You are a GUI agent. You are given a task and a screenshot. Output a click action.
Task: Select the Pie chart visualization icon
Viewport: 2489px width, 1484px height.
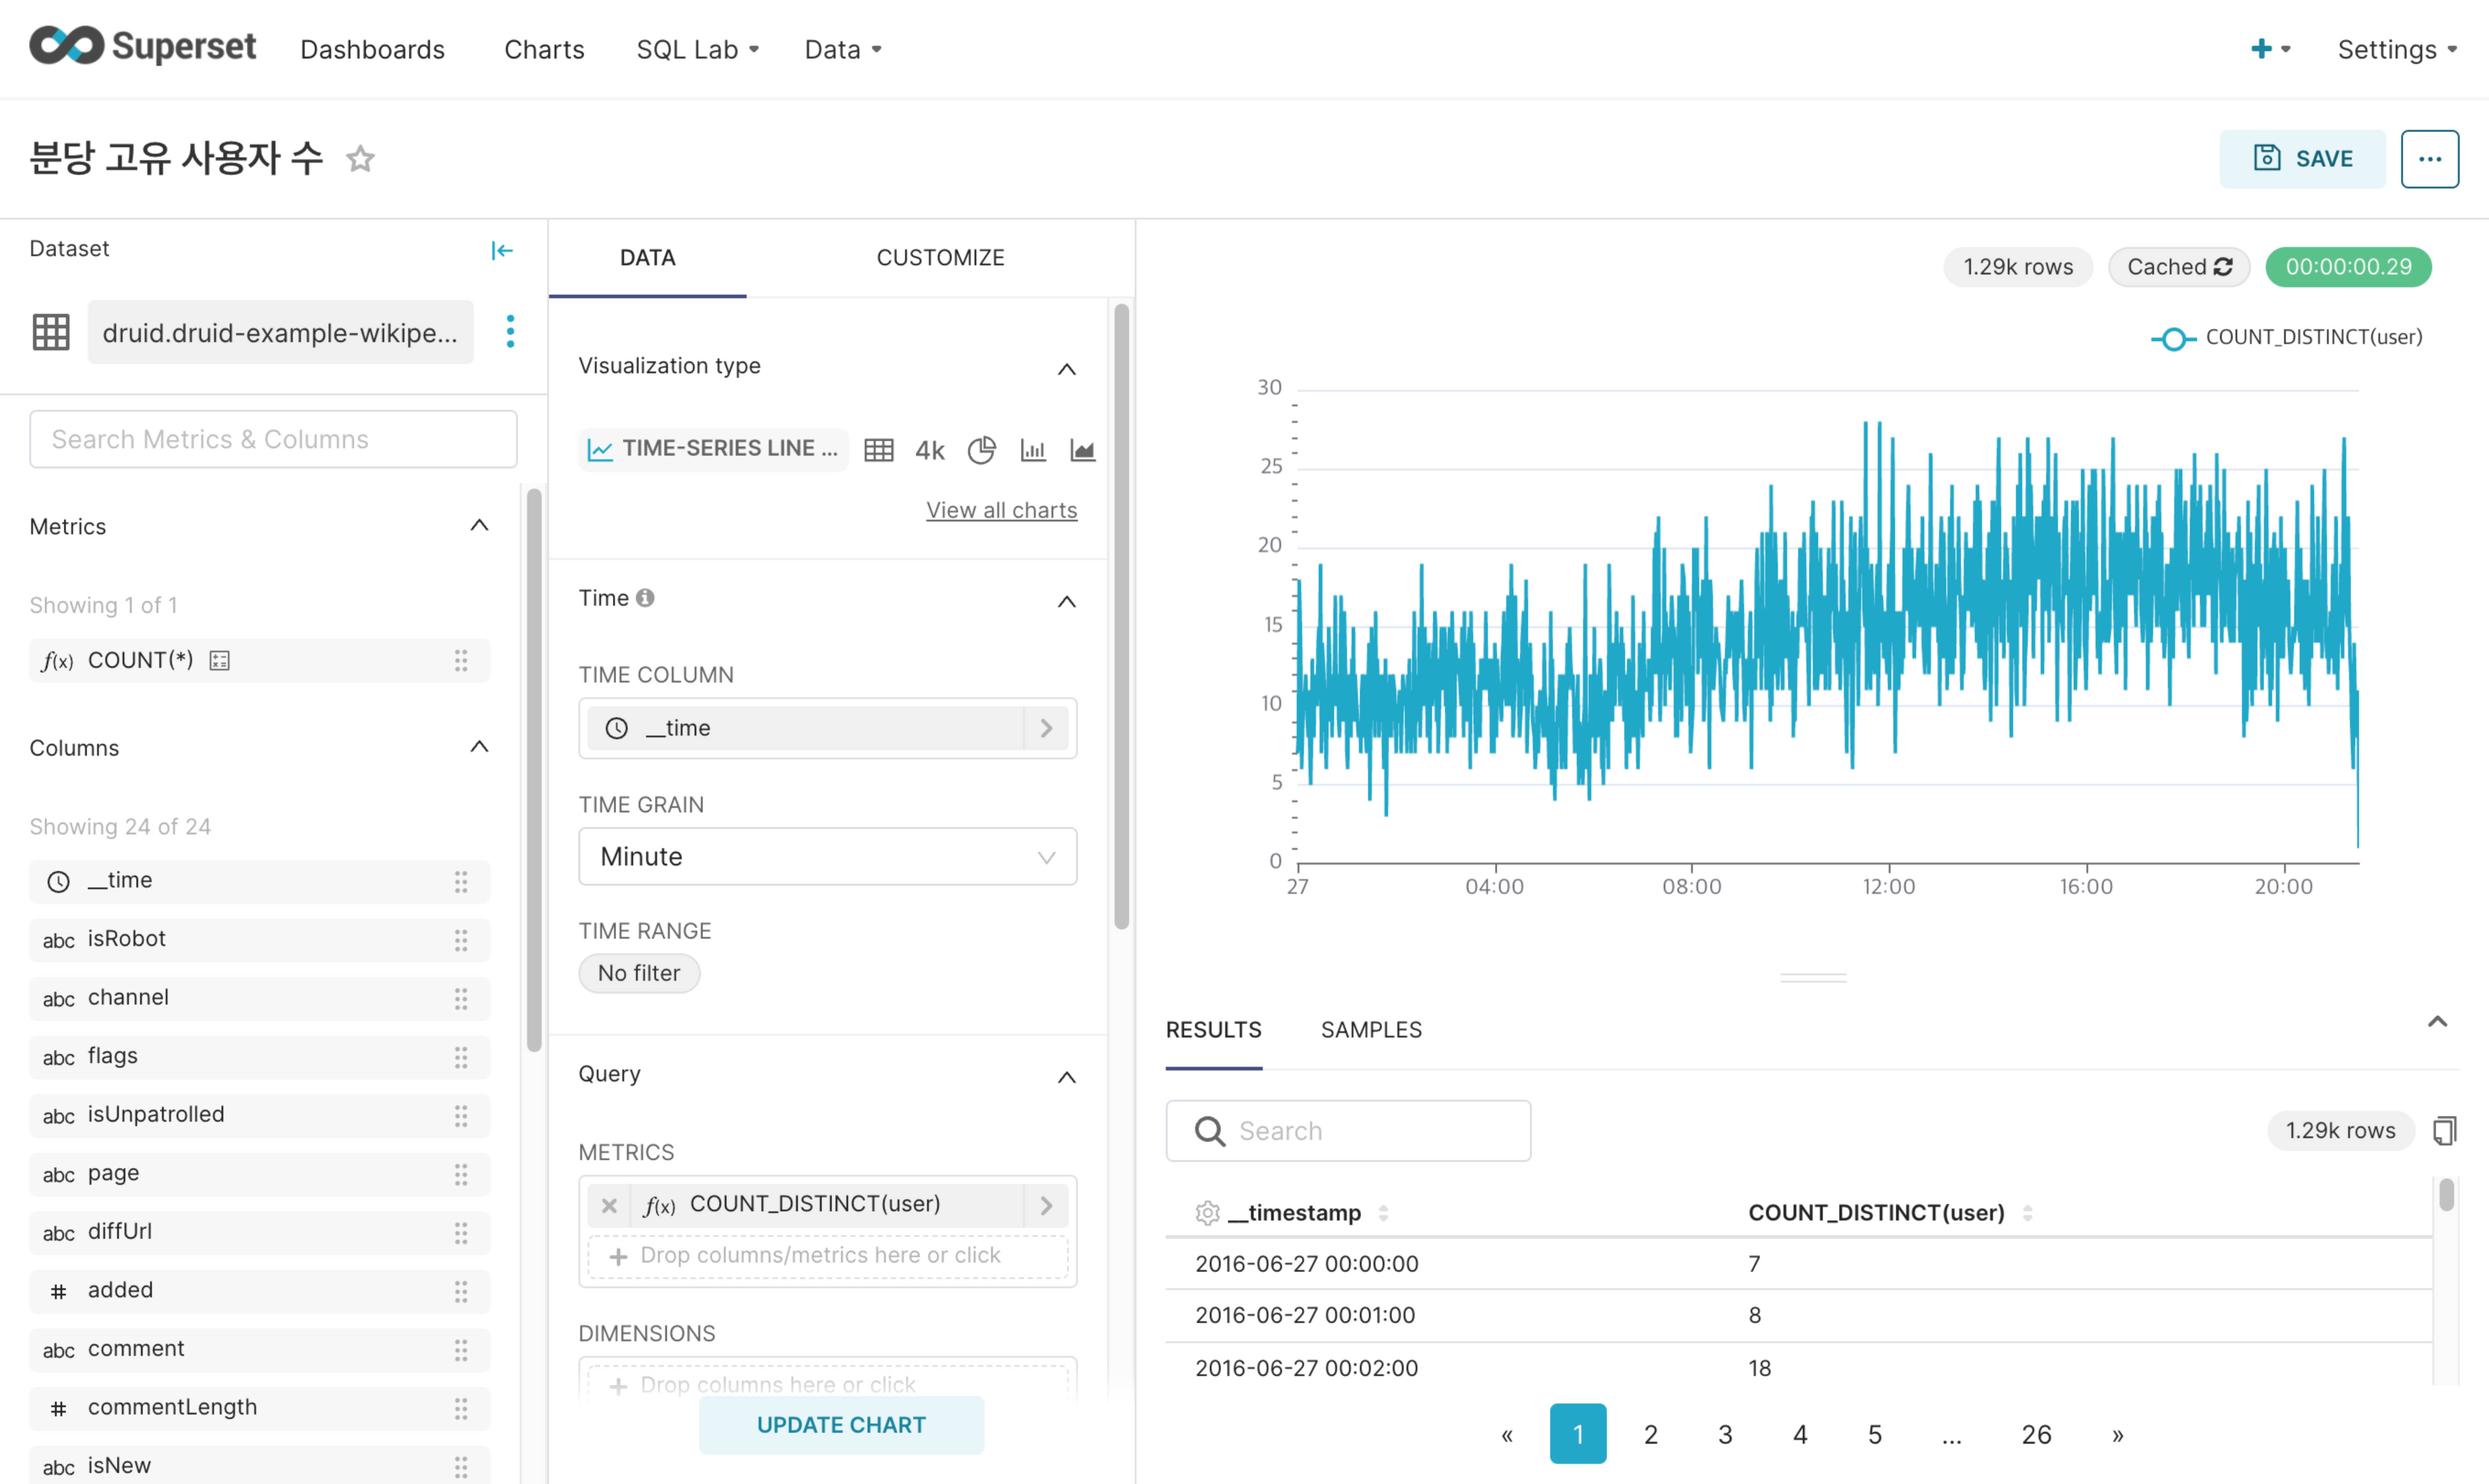tap(981, 450)
